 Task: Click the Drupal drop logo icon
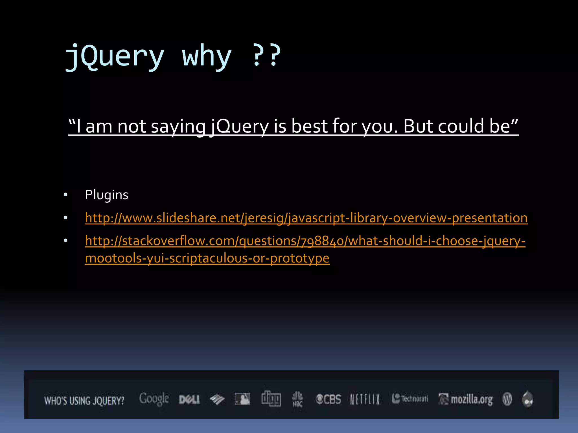(x=527, y=399)
